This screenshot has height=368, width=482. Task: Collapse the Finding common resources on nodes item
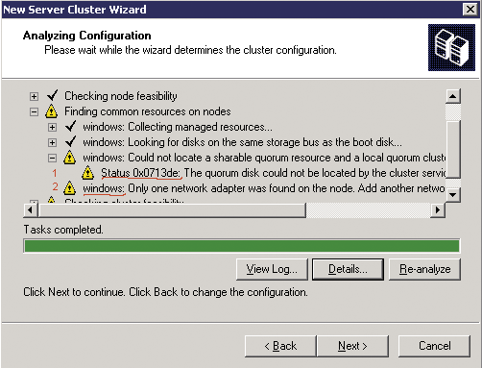pyautogui.click(x=34, y=111)
